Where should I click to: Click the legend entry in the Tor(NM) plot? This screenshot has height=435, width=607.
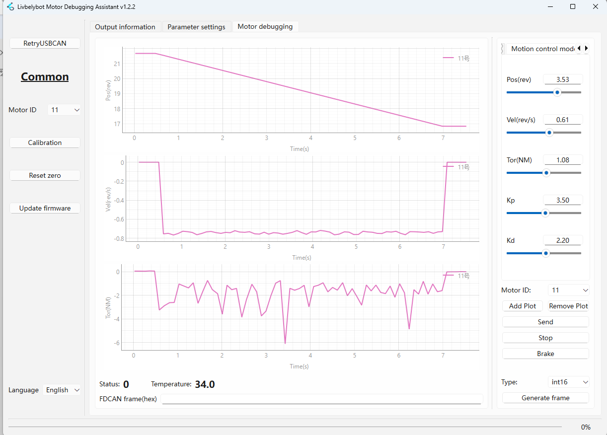tap(456, 275)
